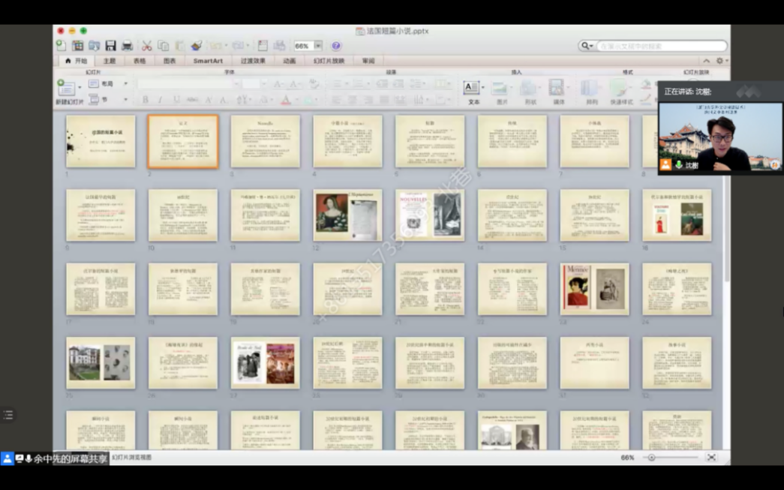This screenshot has height=490, width=784.
Task: Collapse the ribbon with the chevron arrow
Action: [x=706, y=61]
